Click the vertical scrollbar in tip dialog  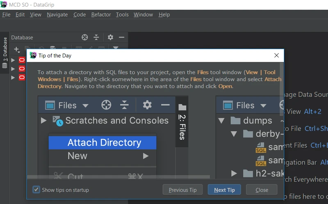282,89
